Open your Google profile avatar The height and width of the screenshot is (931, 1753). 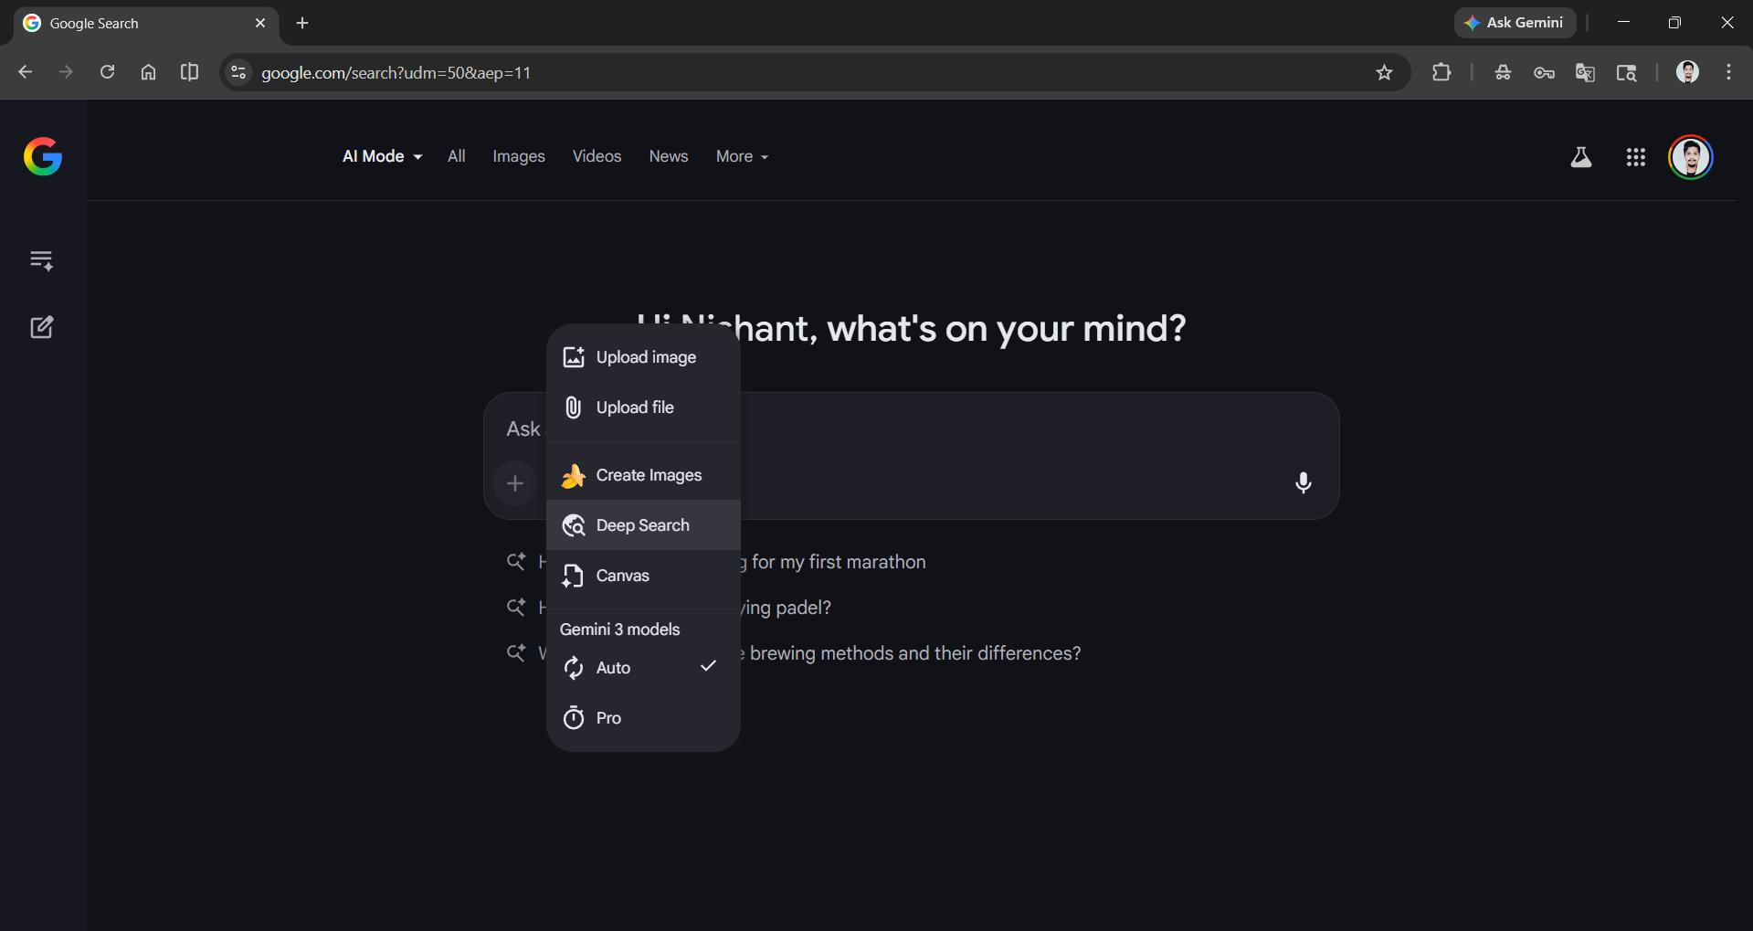click(1690, 156)
